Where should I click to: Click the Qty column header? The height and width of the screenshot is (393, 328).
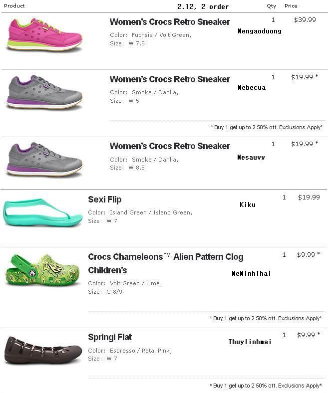271,6
